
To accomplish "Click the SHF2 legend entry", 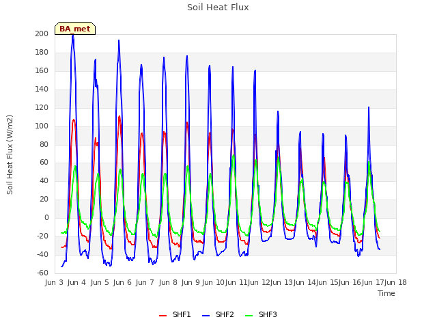I will tap(218, 314).
